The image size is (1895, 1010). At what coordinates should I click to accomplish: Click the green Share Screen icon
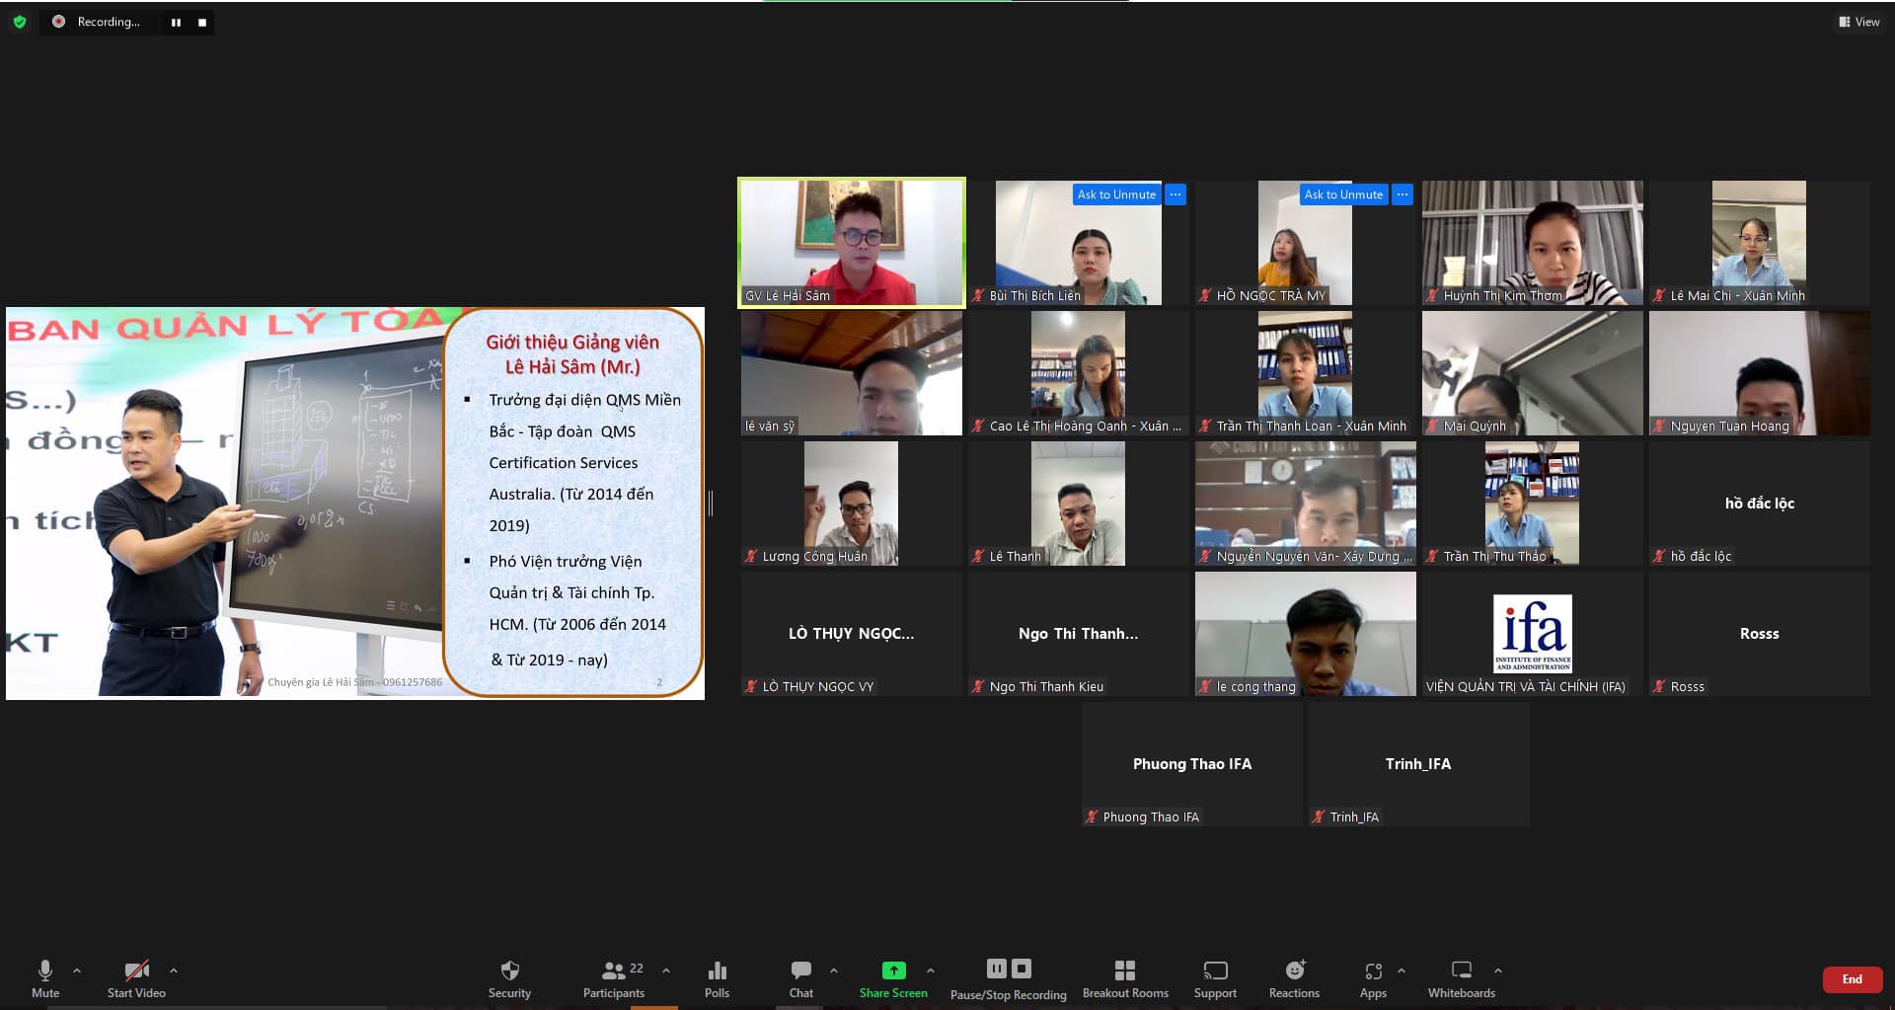(x=893, y=971)
